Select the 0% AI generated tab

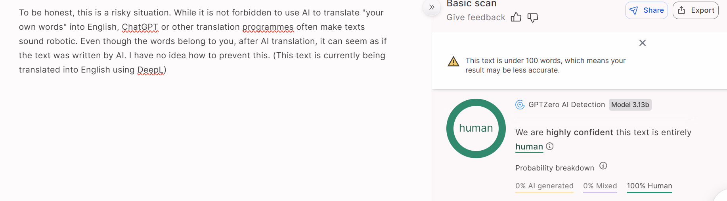(544, 186)
